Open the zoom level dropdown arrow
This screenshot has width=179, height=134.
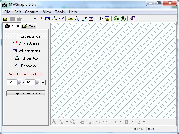pyautogui.click(x=67, y=122)
